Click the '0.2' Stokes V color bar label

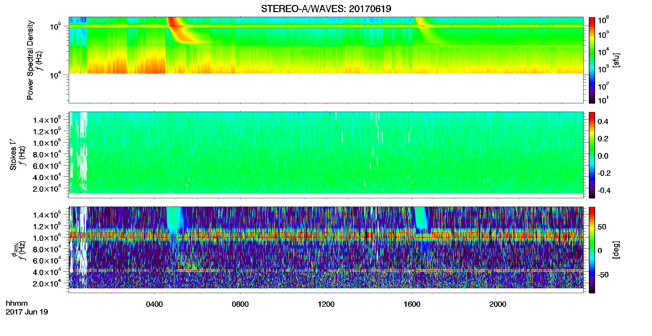[603, 139]
